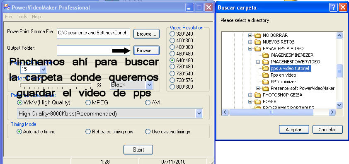The width and height of the screenshot is (349, 164).
Task: Click Browse next to Output Folder
Action: tap(146, 51)
